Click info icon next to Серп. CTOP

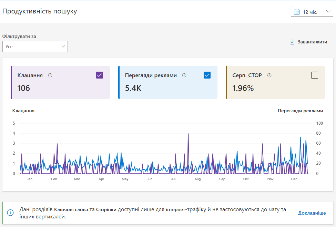click(269, 75)
